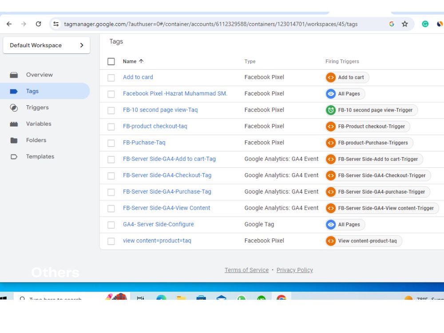Screen dimensions: 444x333
Task: Expand the Default Workspace selector
Action: pyautogui.click(x=47, y=45)
